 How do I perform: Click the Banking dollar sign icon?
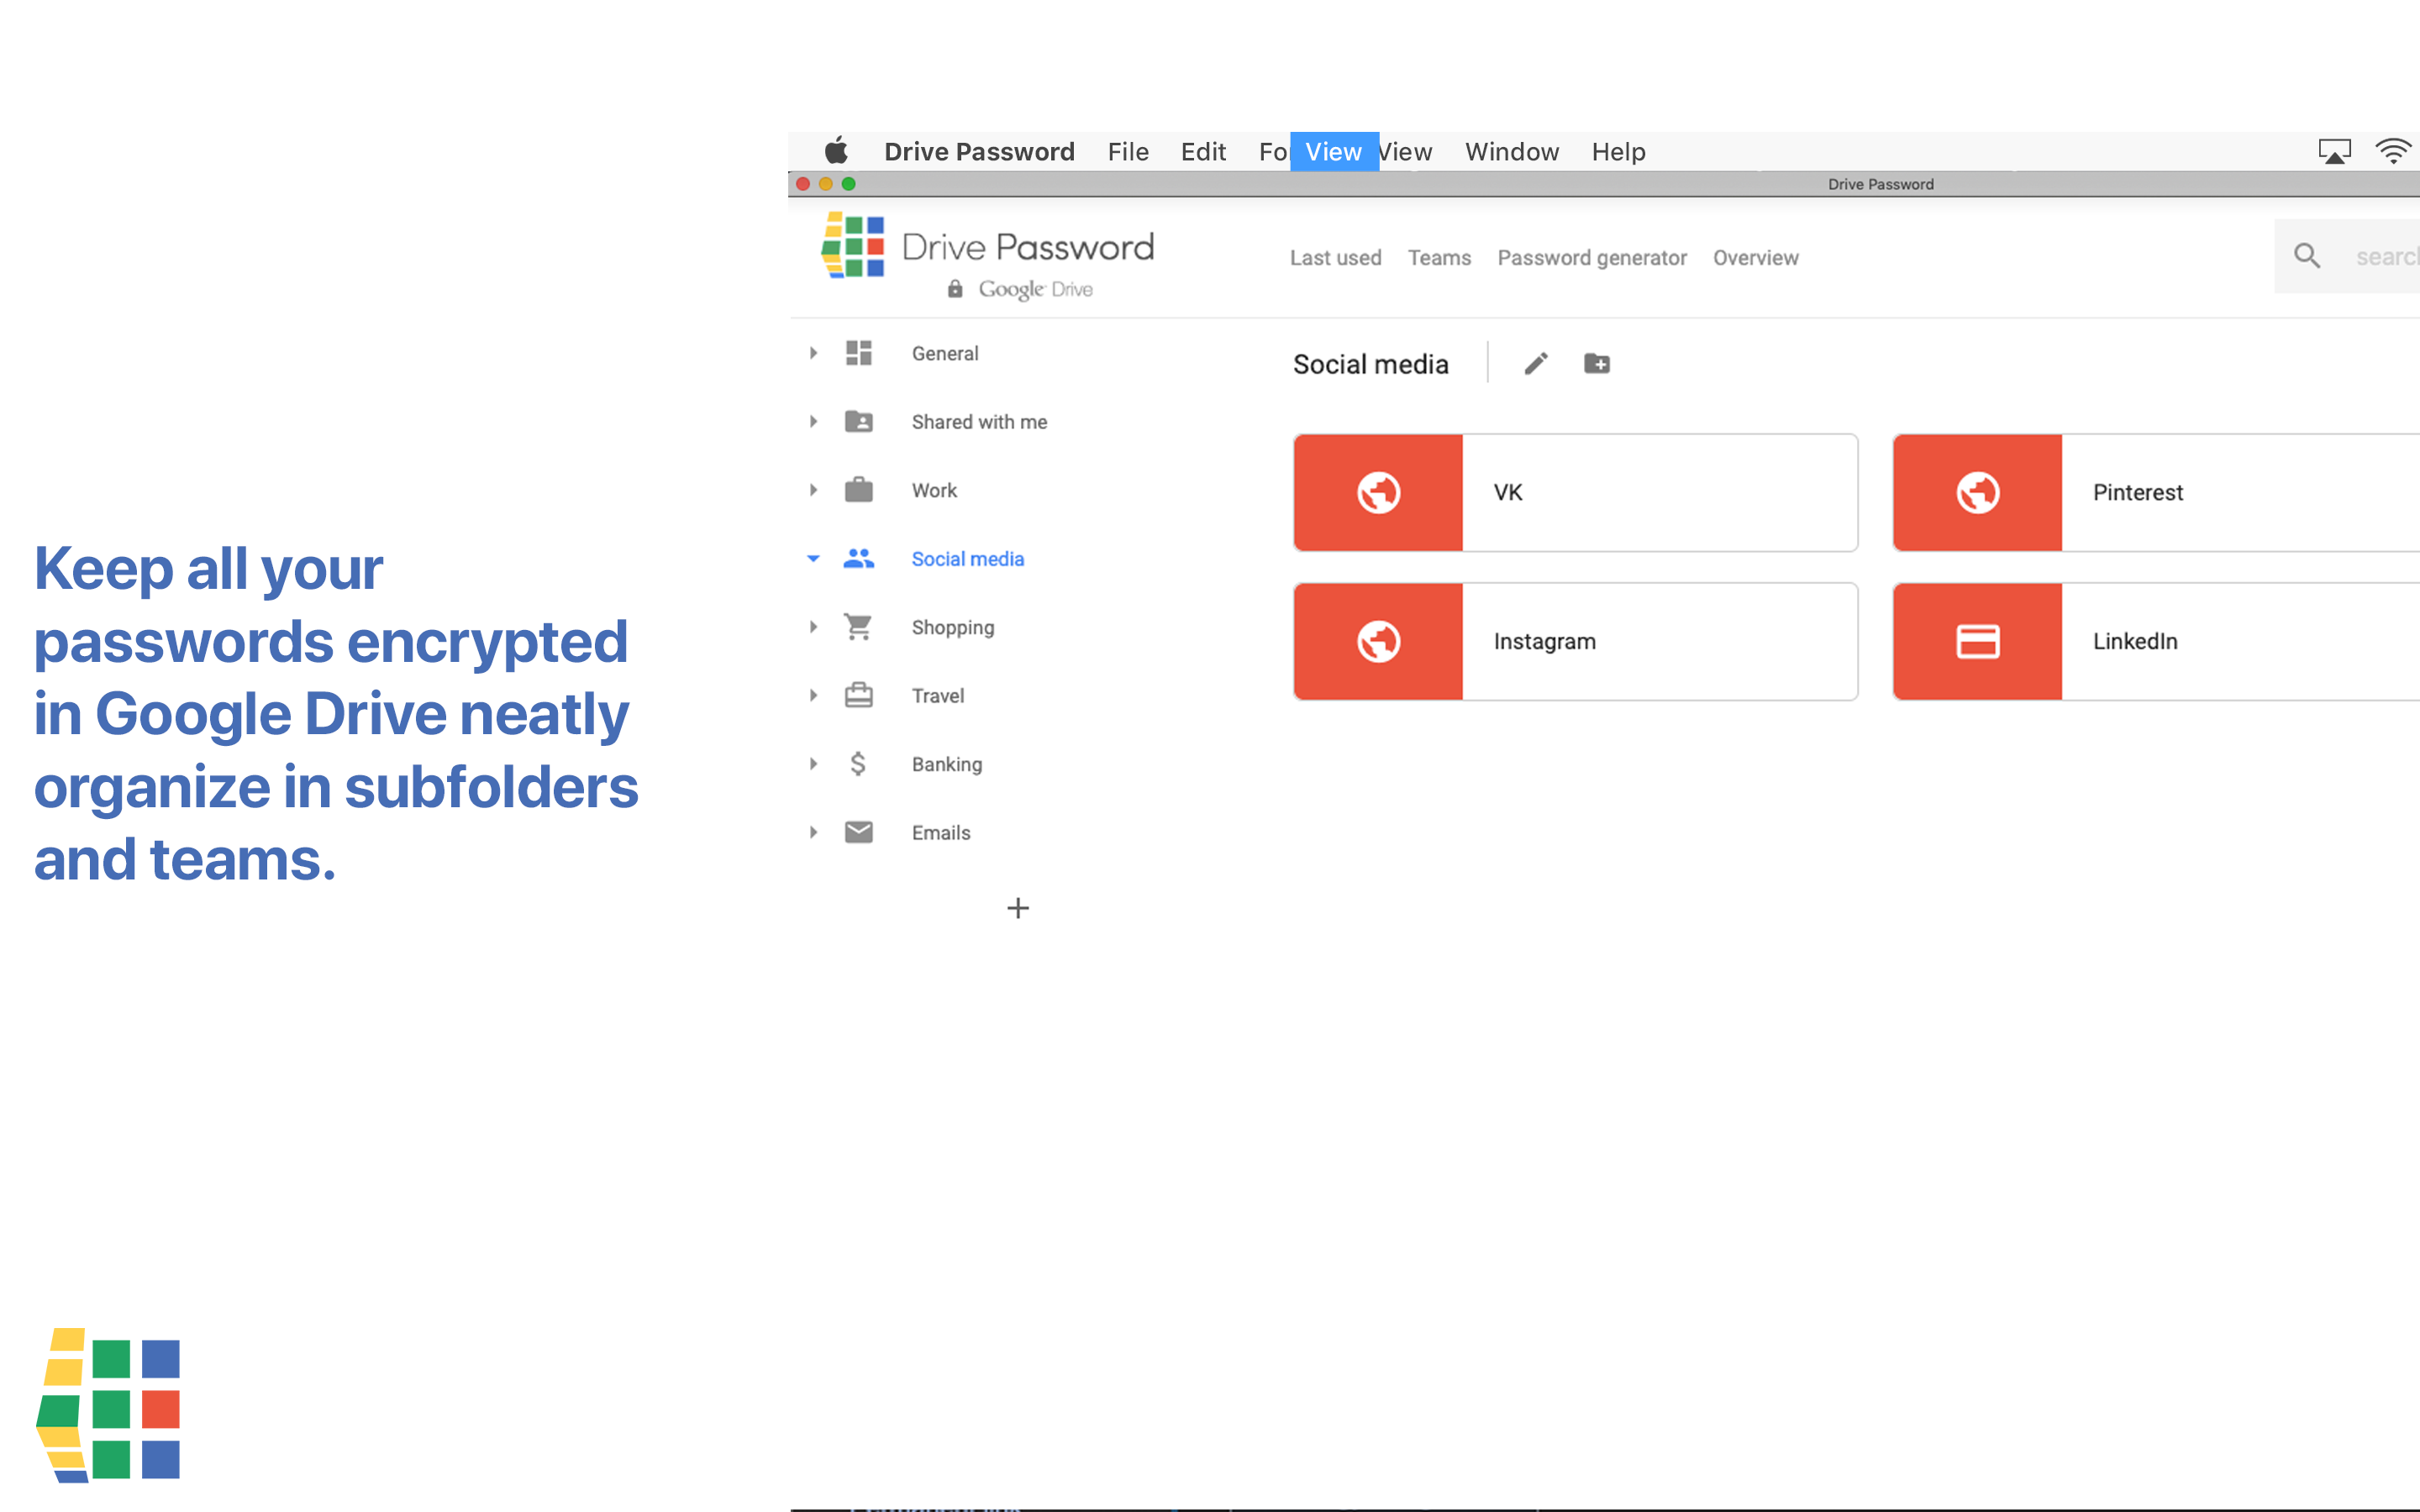click(x=858, y=764)
